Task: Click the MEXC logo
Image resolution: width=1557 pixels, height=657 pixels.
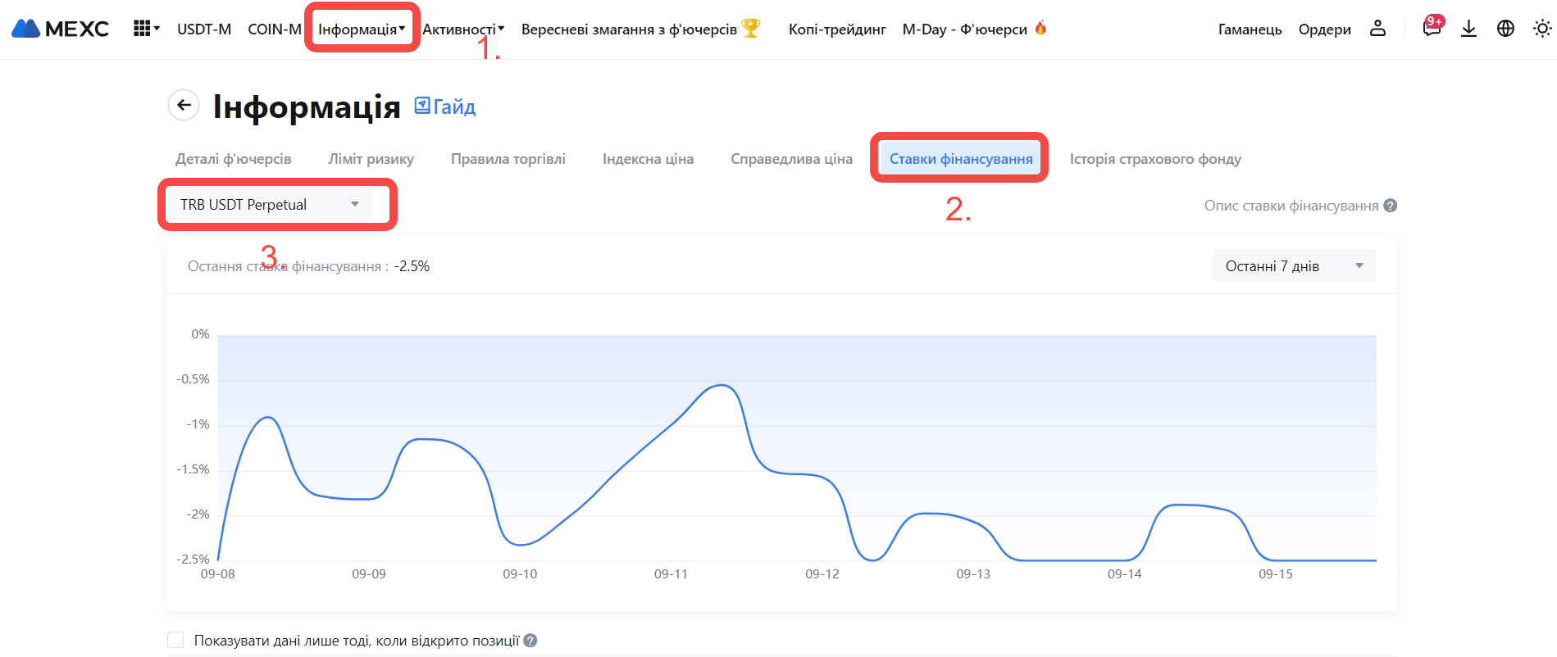Action: (60, 29)
